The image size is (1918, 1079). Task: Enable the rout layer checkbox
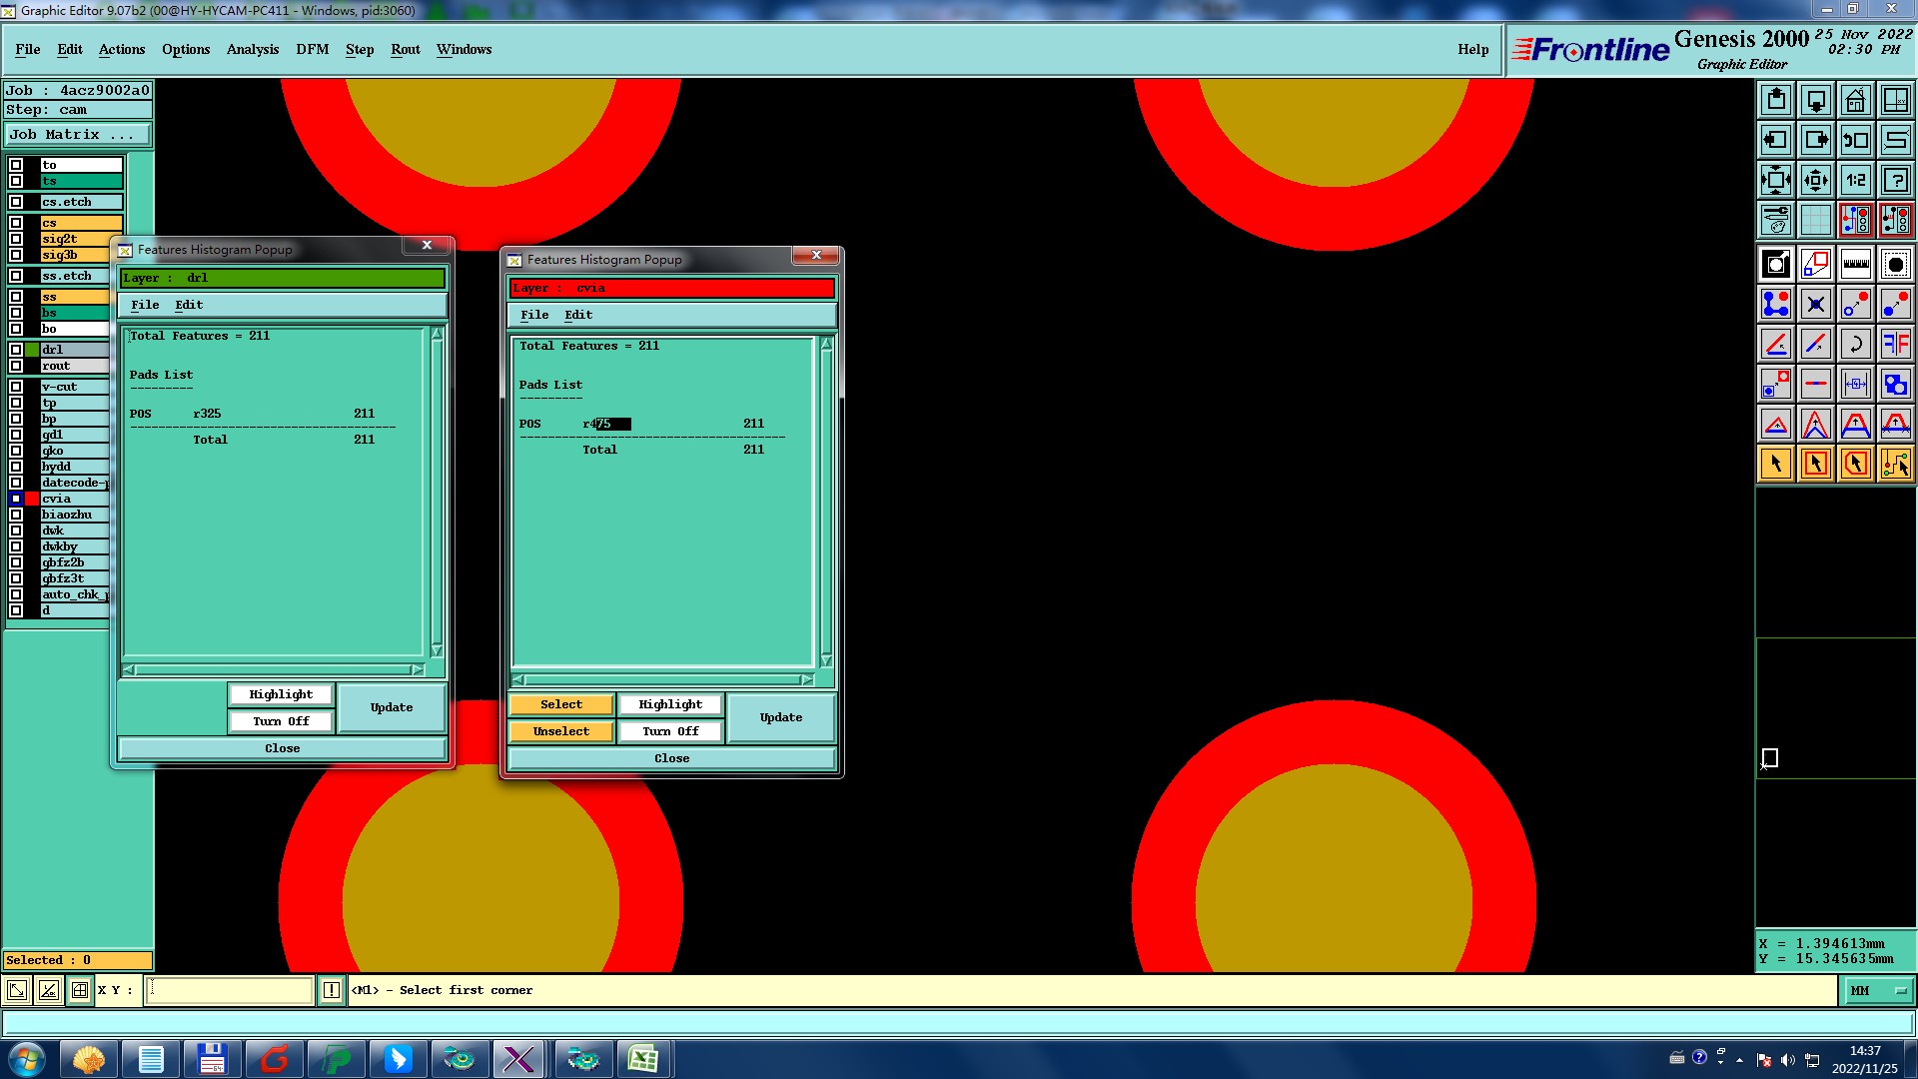pos(16,366)
